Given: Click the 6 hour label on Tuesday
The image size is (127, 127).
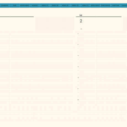Looking at the screenshot, I should (x=78, y=34).
